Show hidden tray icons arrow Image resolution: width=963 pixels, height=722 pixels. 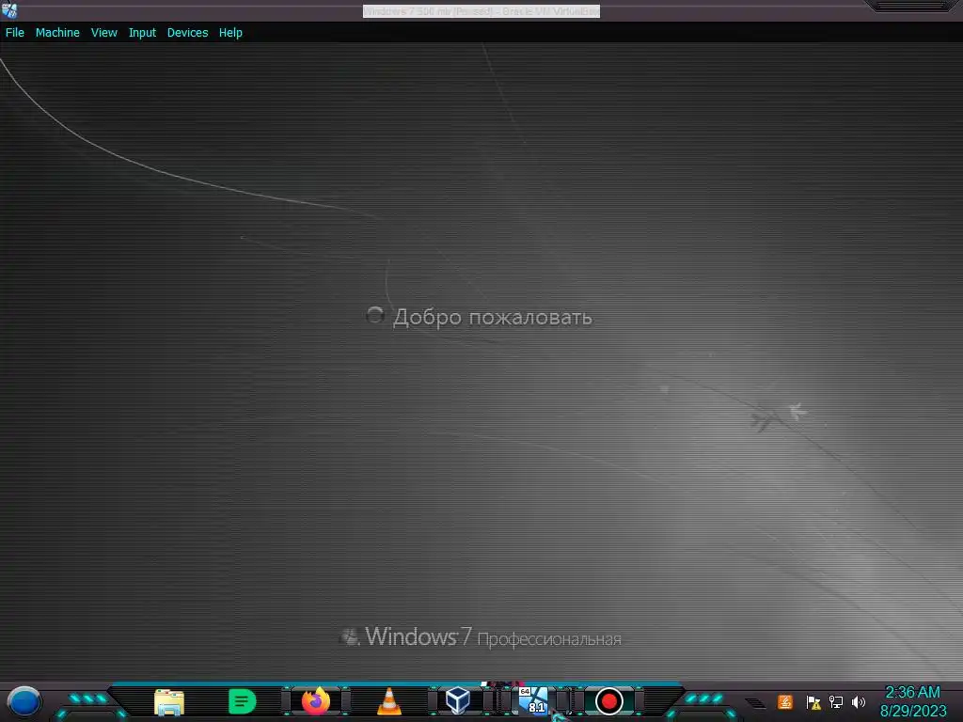coord(755,703)
